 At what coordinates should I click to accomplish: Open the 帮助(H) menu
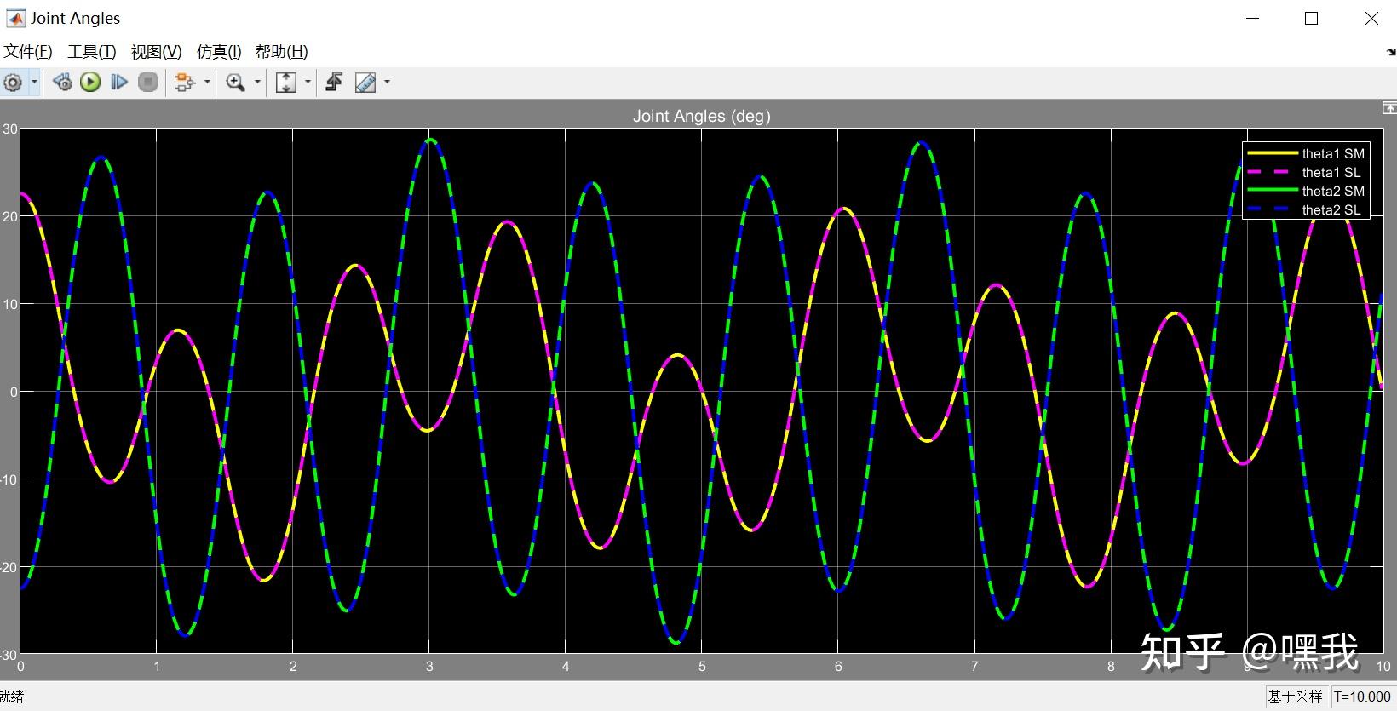282,52
